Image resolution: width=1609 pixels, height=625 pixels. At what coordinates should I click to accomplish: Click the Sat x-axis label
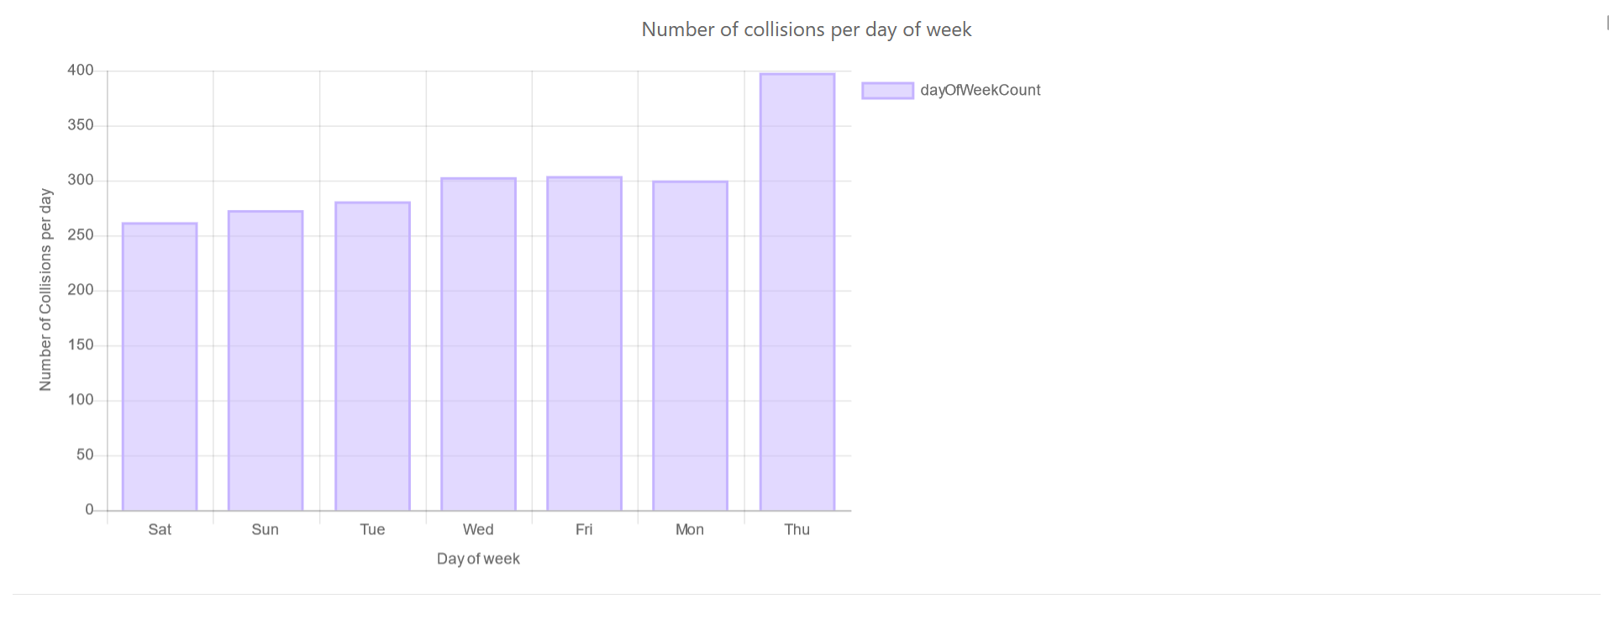pyautogui.click(x=160, y=529)
